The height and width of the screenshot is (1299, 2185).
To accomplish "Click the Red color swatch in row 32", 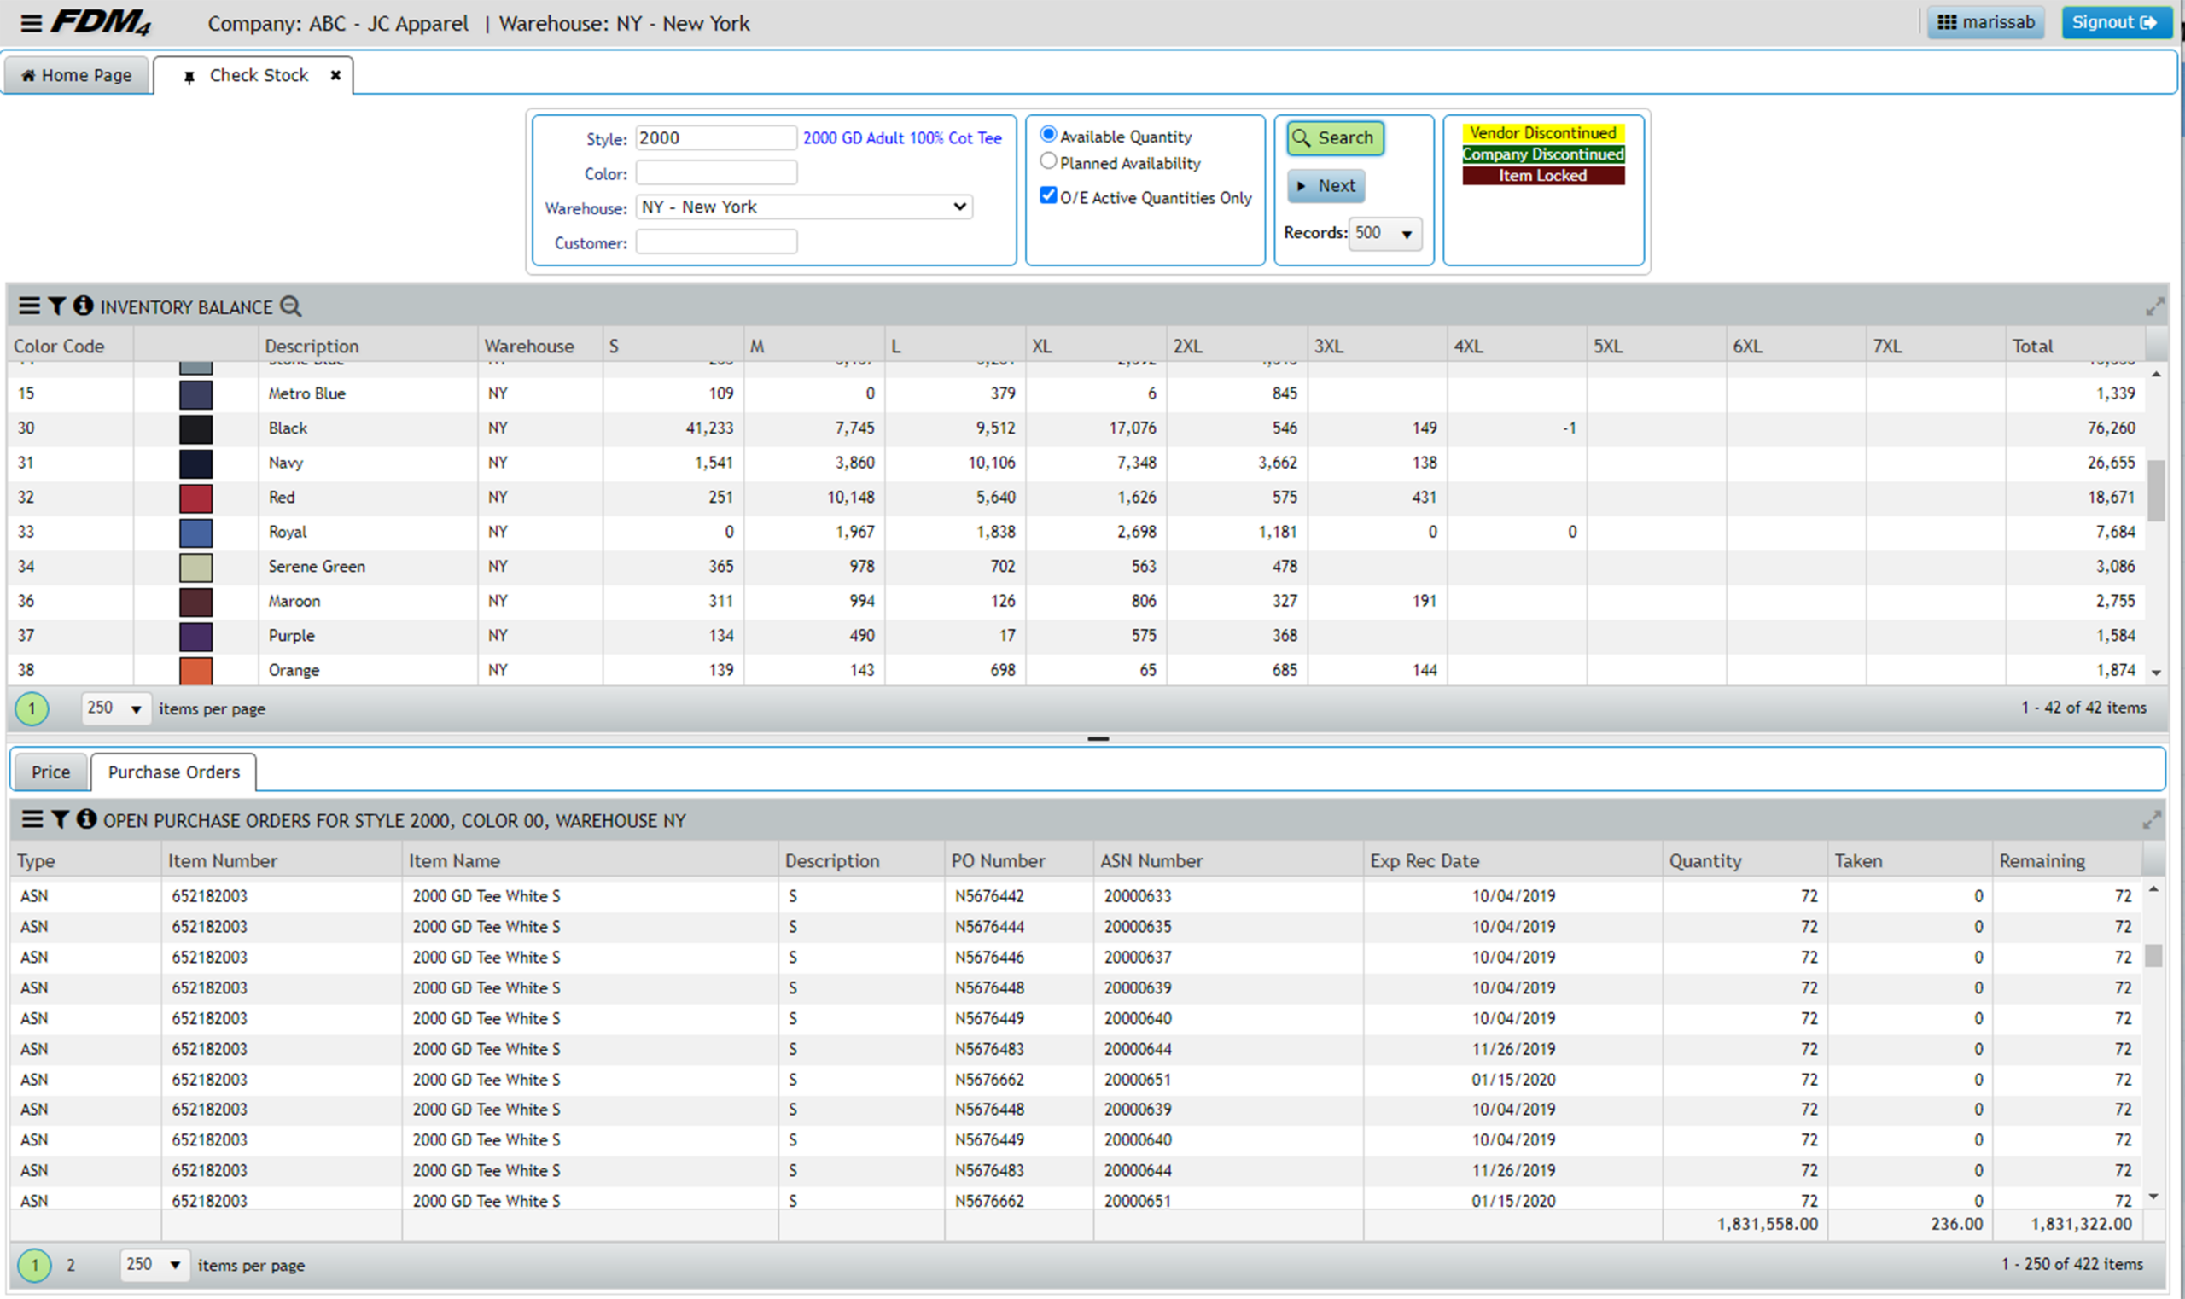I will pyautogui.click(x=195, y=498).
